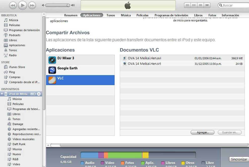This screenshot has height=167, width=249.
Task: Start playback with the Play button
Action: coord(22,5)
